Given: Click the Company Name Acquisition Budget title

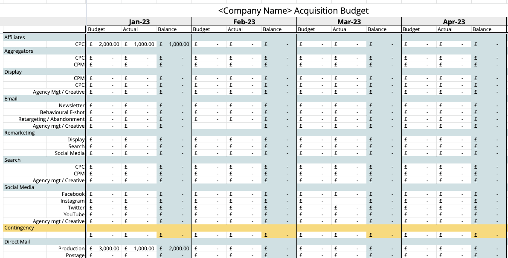Looking at the screenshot, I should point(293,11).
